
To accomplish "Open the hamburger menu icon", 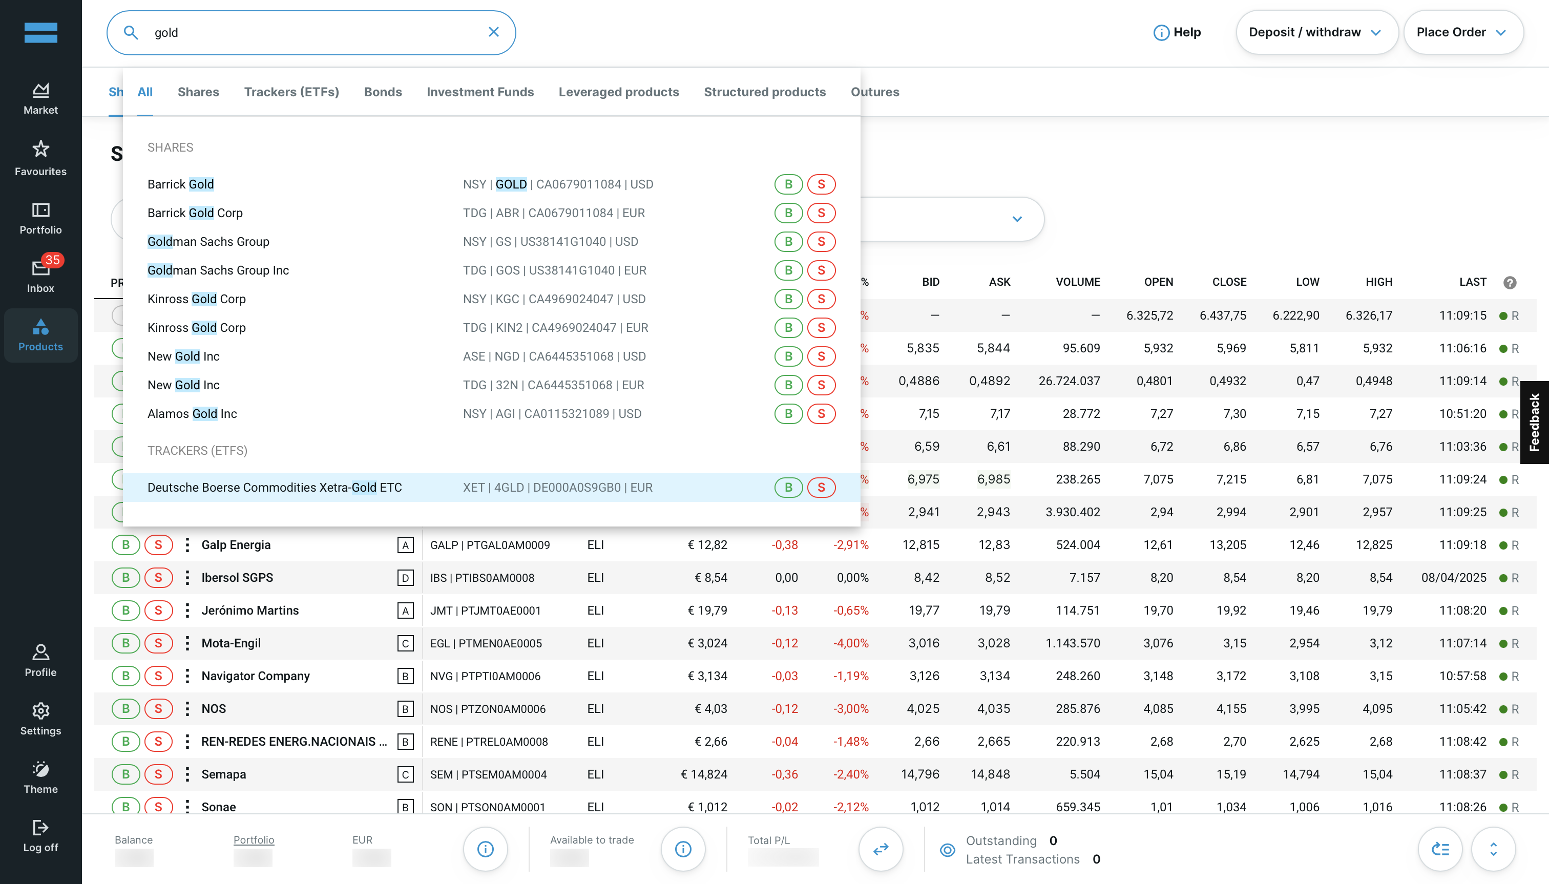I will pos(40,33).
